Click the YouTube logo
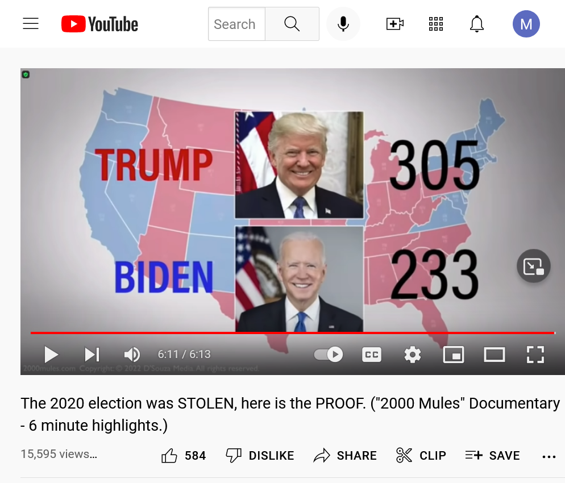 [x=99, y=24]
